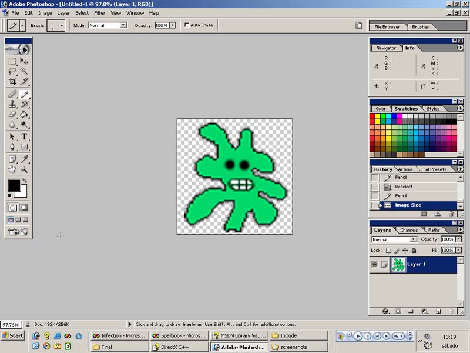Hide Layer 1 using eye icon
Viewport: 470px width, 353px height.
375,264
